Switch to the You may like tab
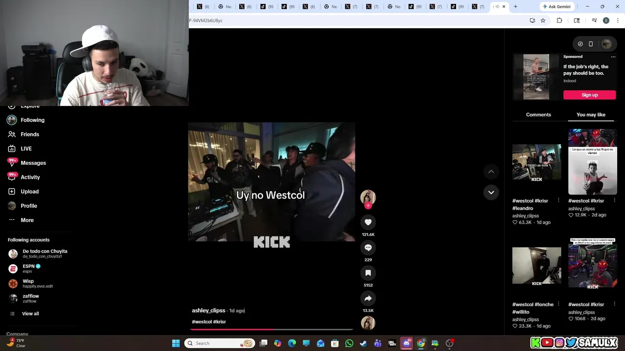 pos(591,115)
